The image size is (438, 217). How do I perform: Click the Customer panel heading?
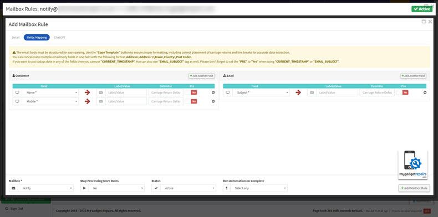tap(21, 76)
